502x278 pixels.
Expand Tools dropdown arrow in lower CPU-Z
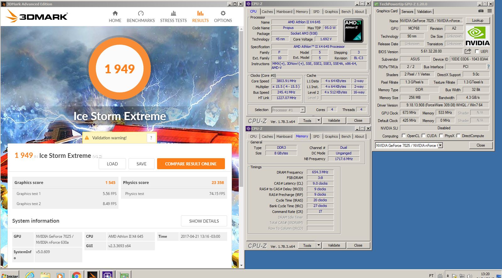[319, 245]
